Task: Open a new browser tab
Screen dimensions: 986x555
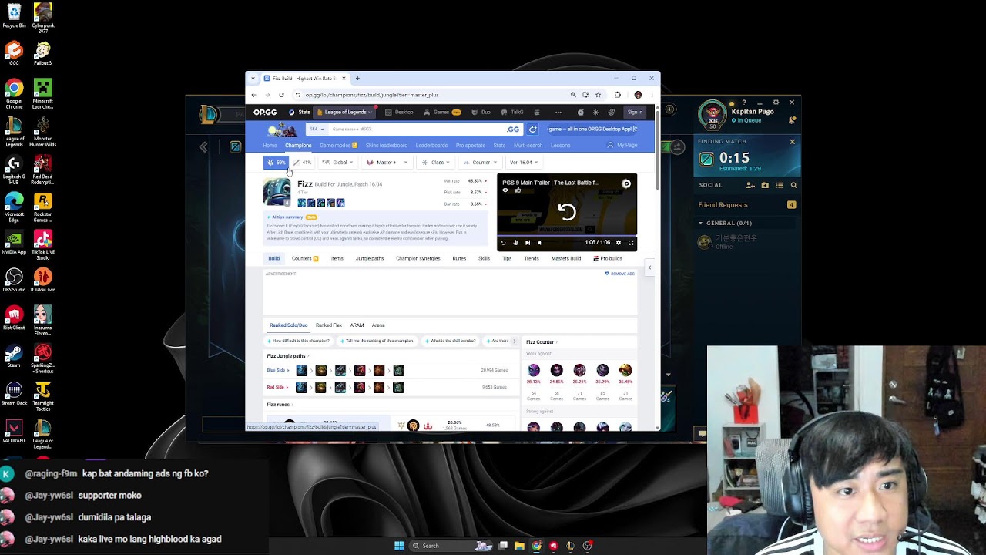Action: tap(357, 78)
